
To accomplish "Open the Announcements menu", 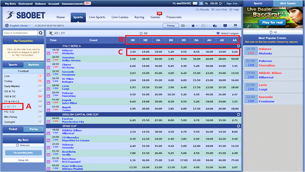I will [72, 3].
